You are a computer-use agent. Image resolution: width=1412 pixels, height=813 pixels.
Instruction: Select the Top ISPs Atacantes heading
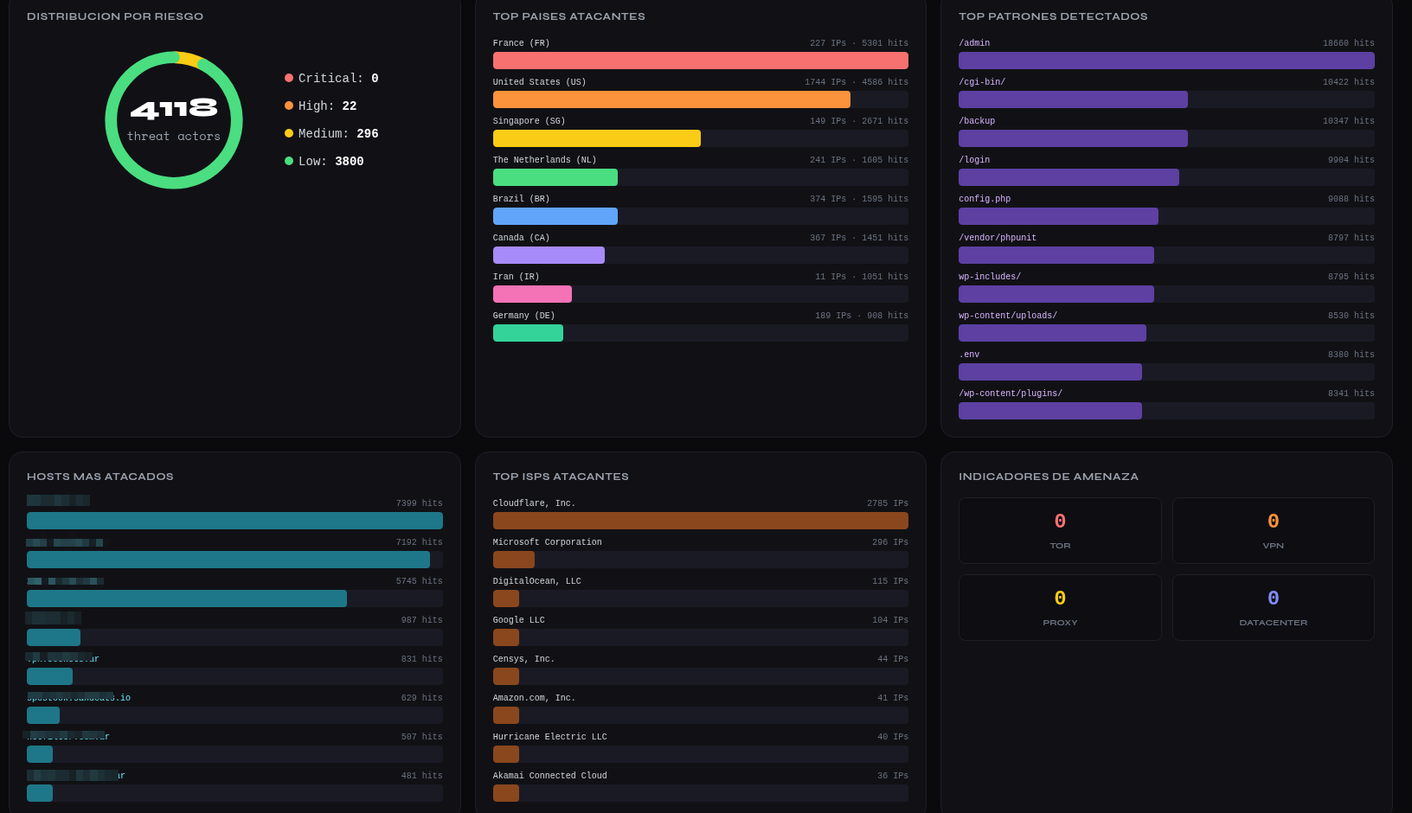pos(561,477)
